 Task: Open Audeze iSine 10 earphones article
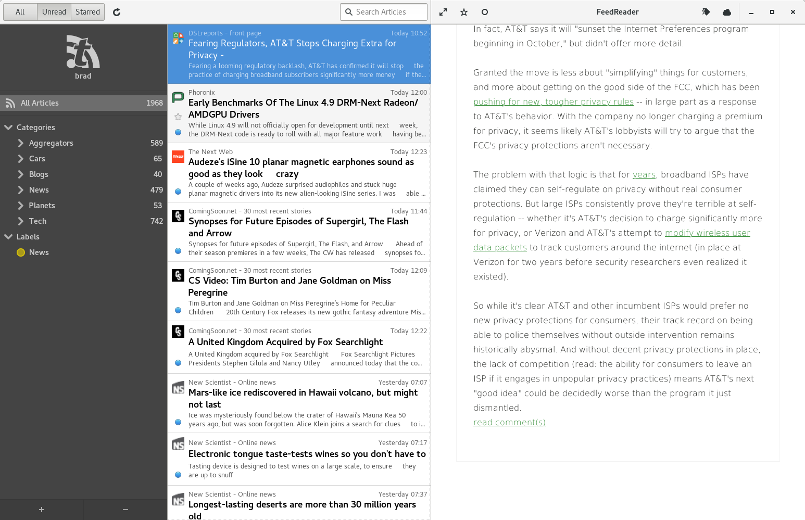[299, 173]
